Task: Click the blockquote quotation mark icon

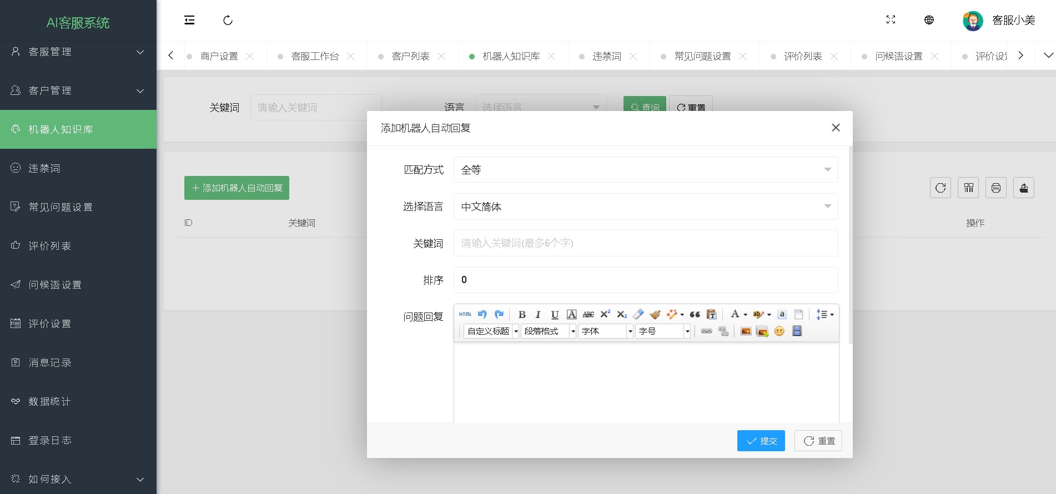Action: click(695, 315)
